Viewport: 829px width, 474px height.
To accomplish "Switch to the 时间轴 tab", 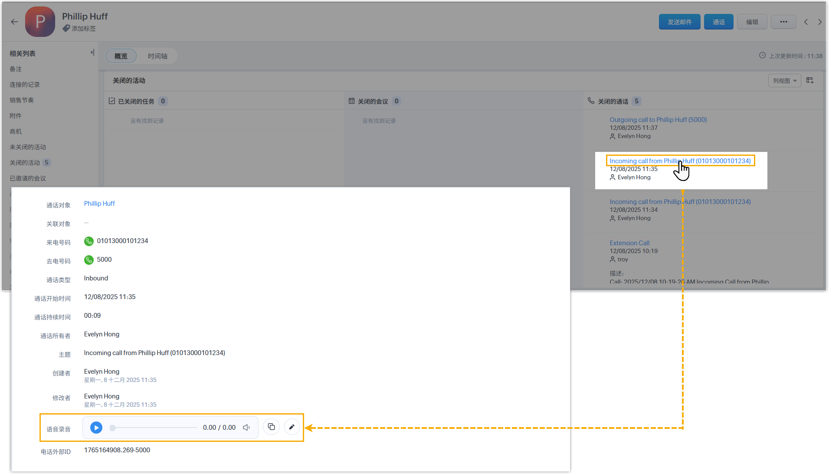I will pyautogui.click(x=157, y=56).
